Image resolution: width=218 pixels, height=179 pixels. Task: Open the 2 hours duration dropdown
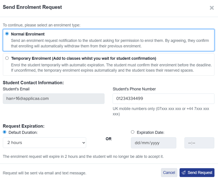coord(44,143)
